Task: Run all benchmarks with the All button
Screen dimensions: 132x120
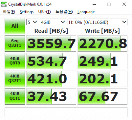Action: click(x=15, y=26)
